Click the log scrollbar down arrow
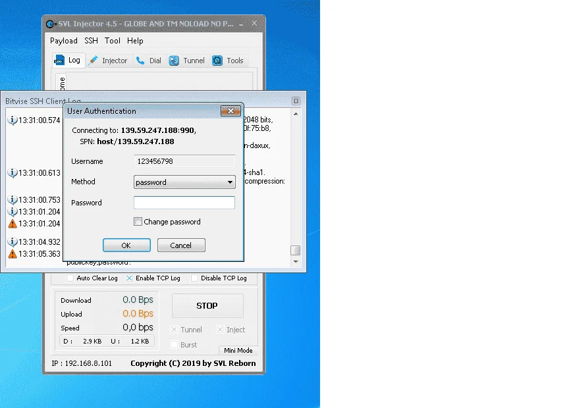569x408 pixels. 296,261
